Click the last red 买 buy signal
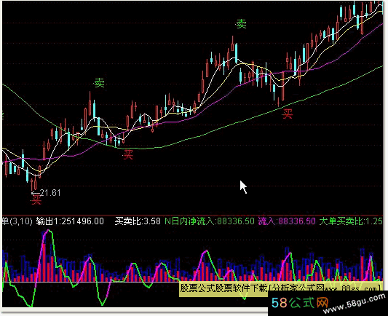388x316 pixels. click(x=288, y=114)
